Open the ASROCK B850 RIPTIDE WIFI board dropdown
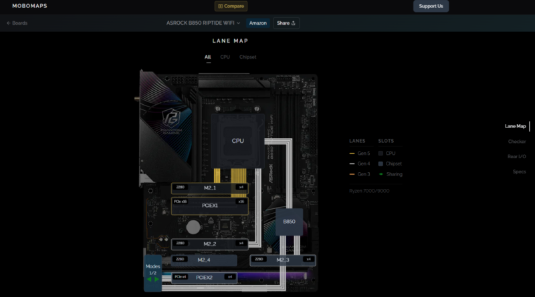The image size is (535, 297). pyautogui.click(x=203, y=23)
